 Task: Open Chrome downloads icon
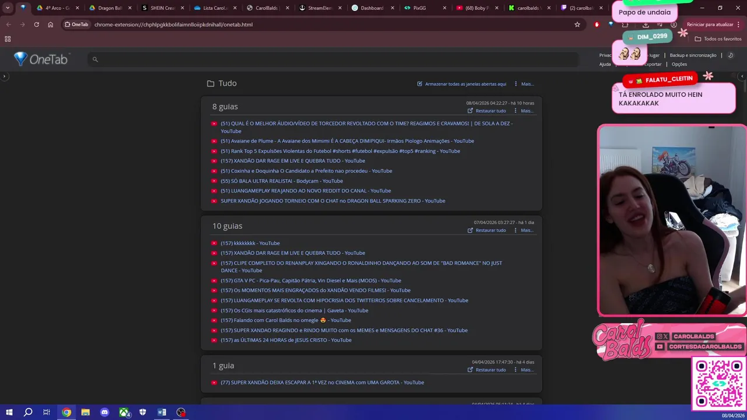click(x=645, y=24)
